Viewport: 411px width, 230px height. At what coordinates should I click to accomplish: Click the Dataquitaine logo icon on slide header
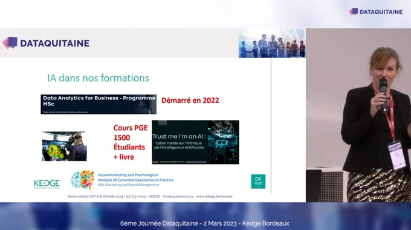10,43
